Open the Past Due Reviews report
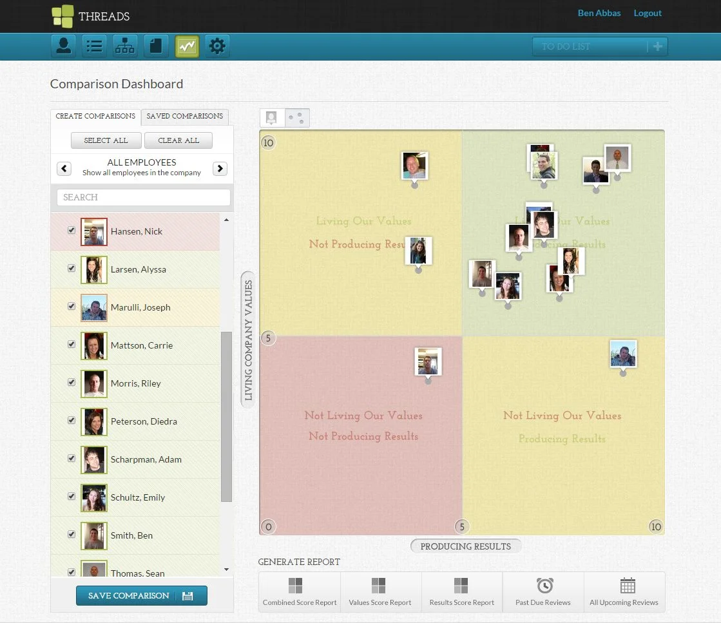The height and width of the screenshot is (623, 721). point(543,591)
